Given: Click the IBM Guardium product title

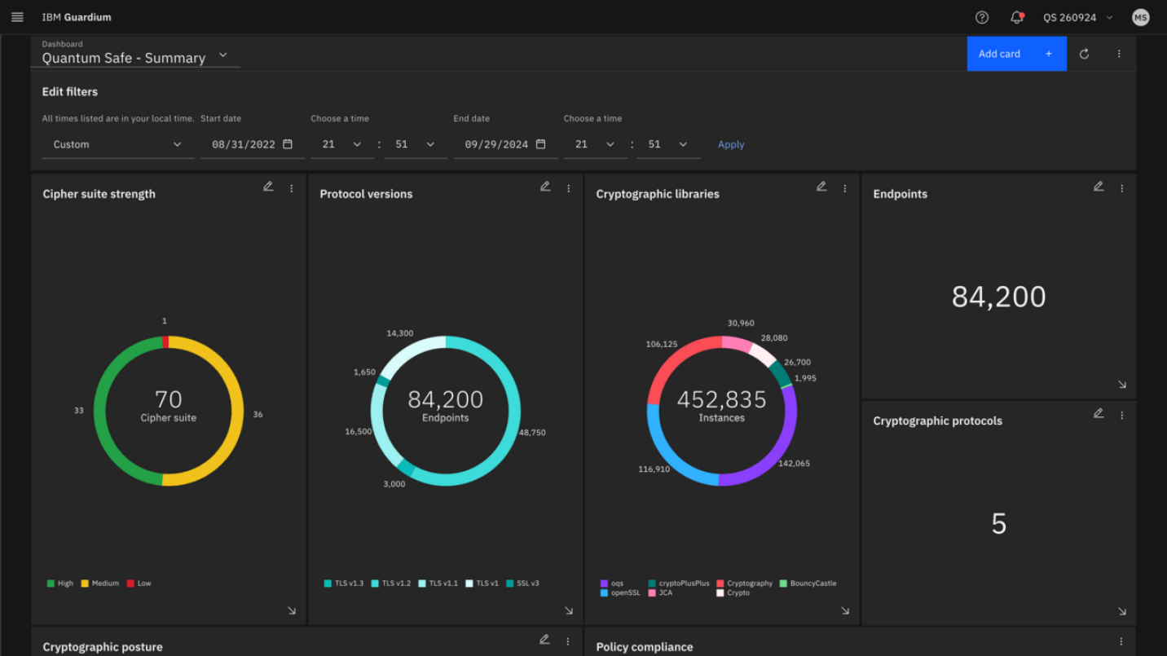Looking at the screenshot, I should point(77,17).
